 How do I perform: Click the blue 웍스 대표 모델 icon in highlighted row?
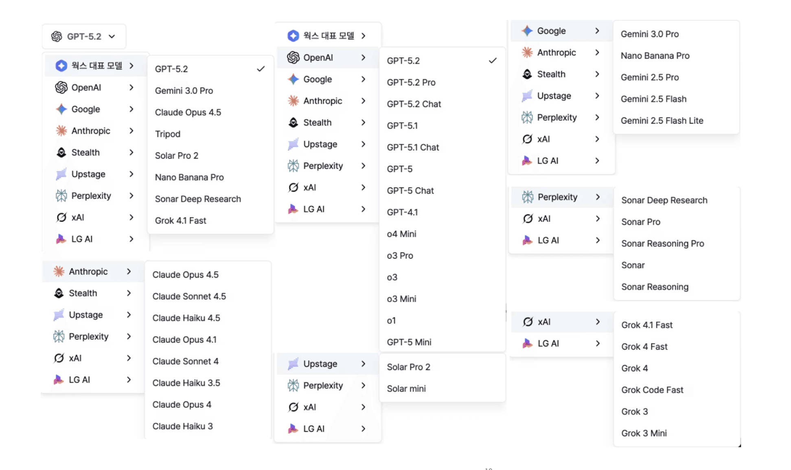[61, 66]
